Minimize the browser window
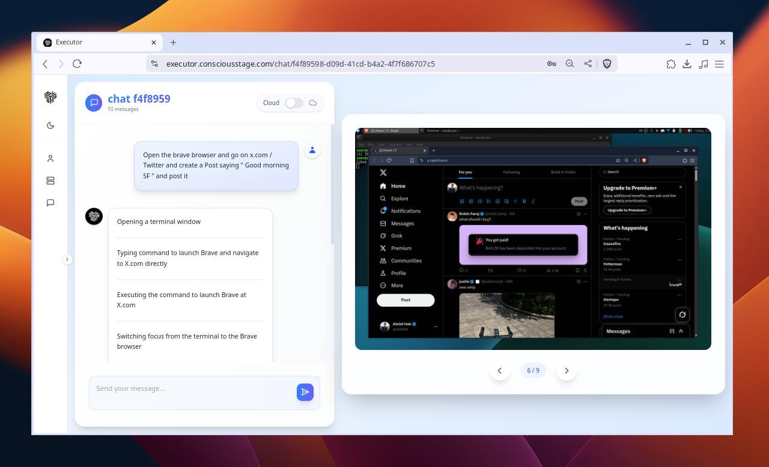This screenshot has height=467, width=769. coord(688,43)
